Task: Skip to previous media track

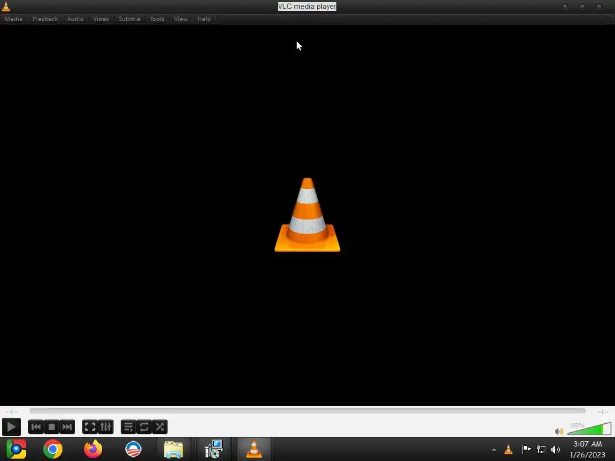Action: click(x=35, y=427)
